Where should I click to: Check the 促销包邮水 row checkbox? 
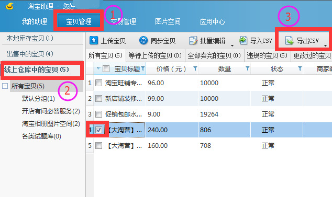tap(98, 114)
